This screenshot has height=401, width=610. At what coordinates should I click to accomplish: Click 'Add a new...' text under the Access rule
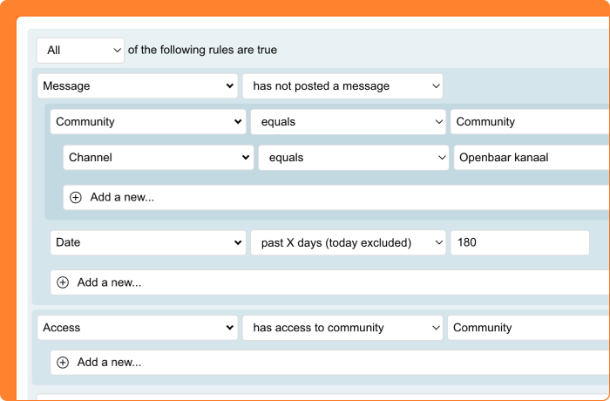pyautogui.click(x=109, y=362)
